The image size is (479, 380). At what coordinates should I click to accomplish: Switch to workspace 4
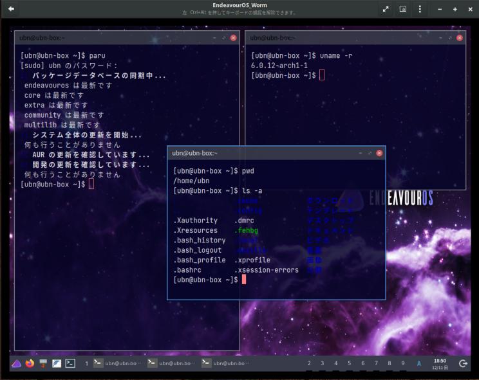(x=335, y=363)
